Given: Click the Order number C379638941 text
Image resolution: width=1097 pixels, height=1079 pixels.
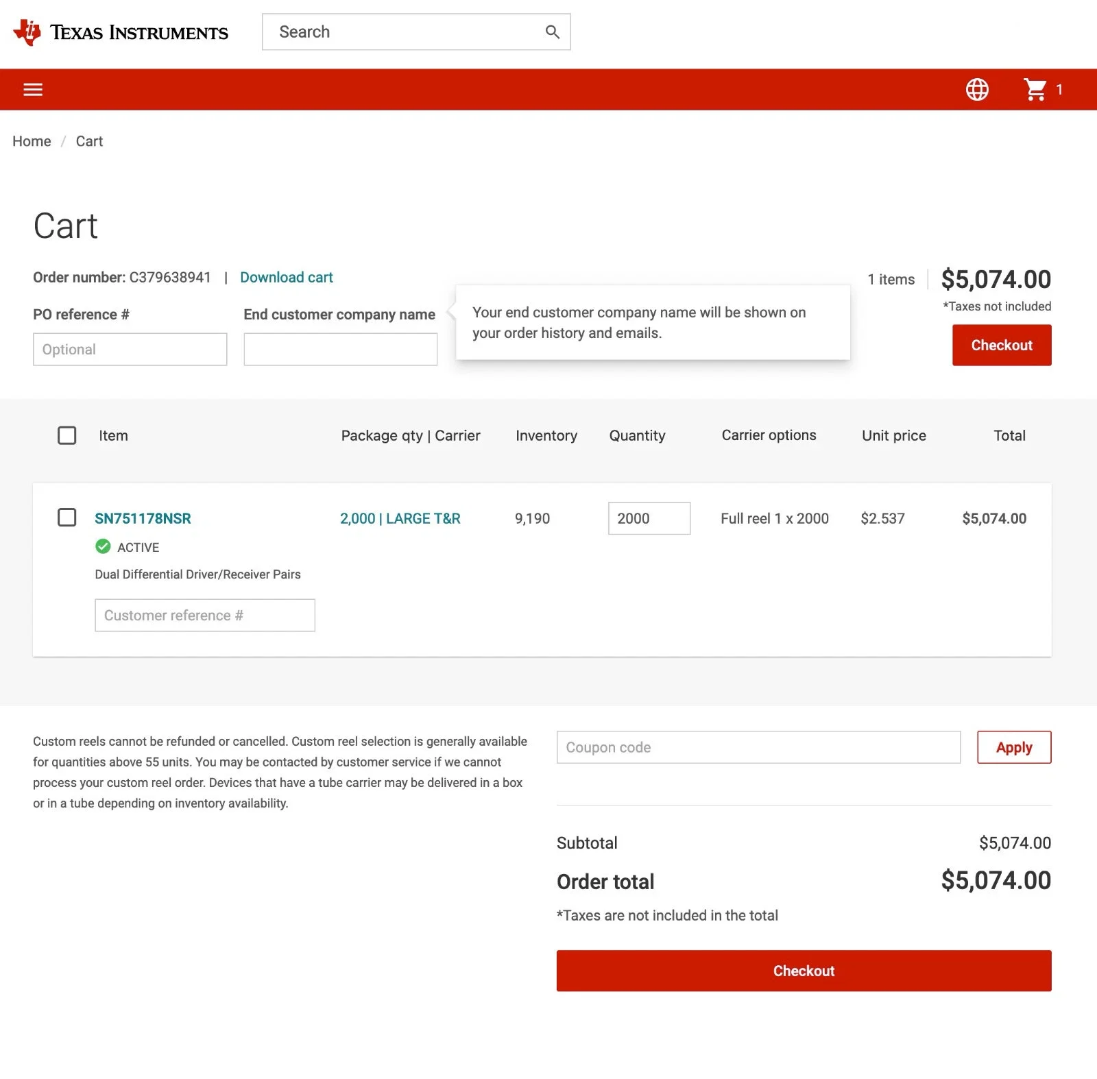Looking at the screenshot, I should (x=122, y=277).
